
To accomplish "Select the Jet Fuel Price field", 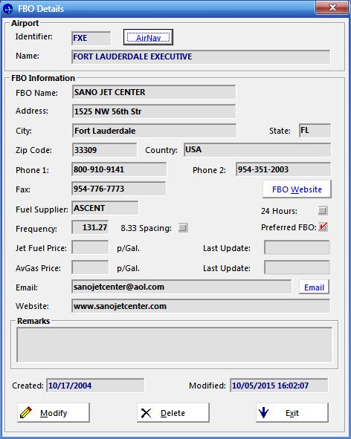I will point(90,247).
